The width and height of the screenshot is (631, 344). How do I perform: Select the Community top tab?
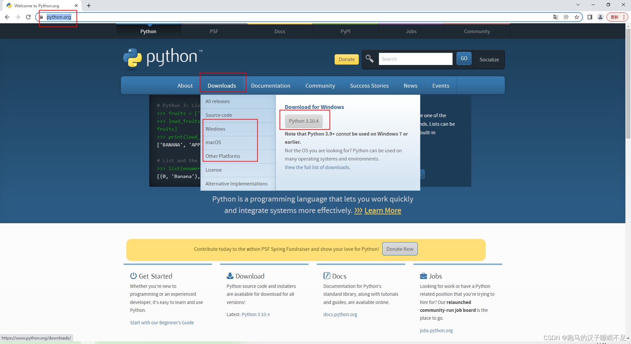[x=477, y=32]
